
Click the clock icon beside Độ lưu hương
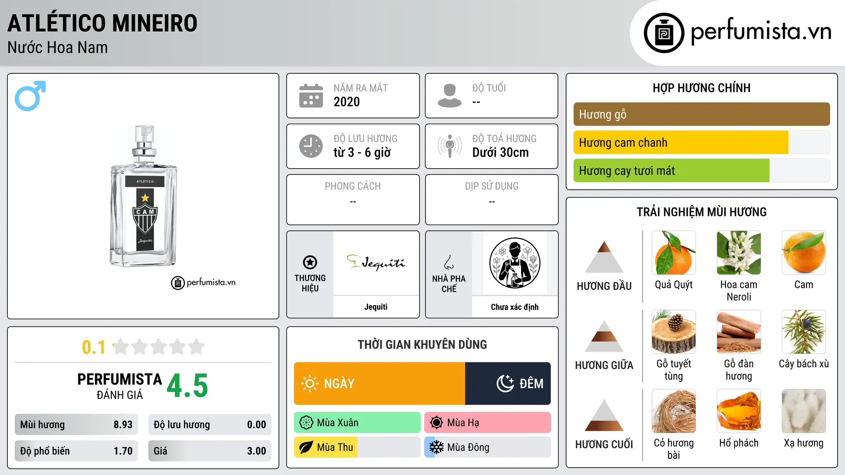(311, 146)
